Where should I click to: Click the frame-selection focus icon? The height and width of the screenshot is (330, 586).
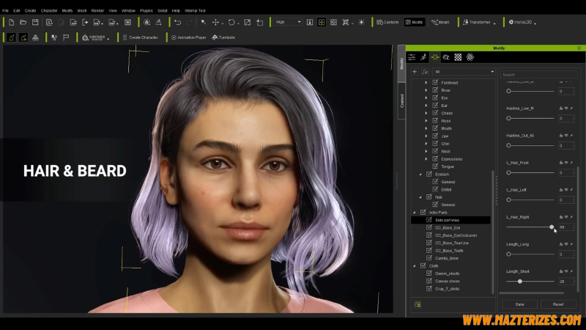click(x=346, y=23)
